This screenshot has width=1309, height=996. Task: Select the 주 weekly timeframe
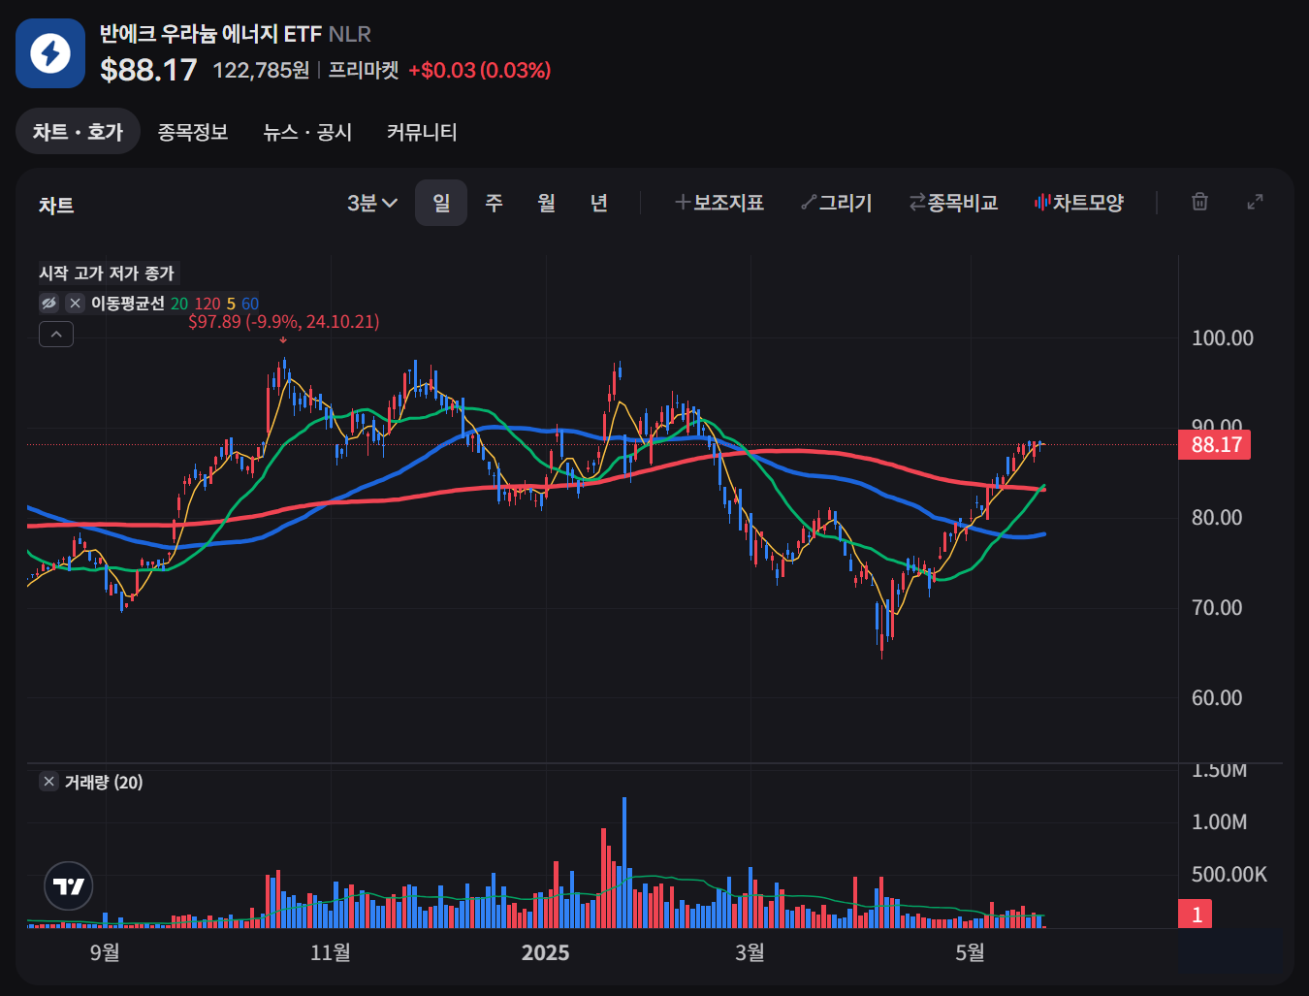(494, 203)
